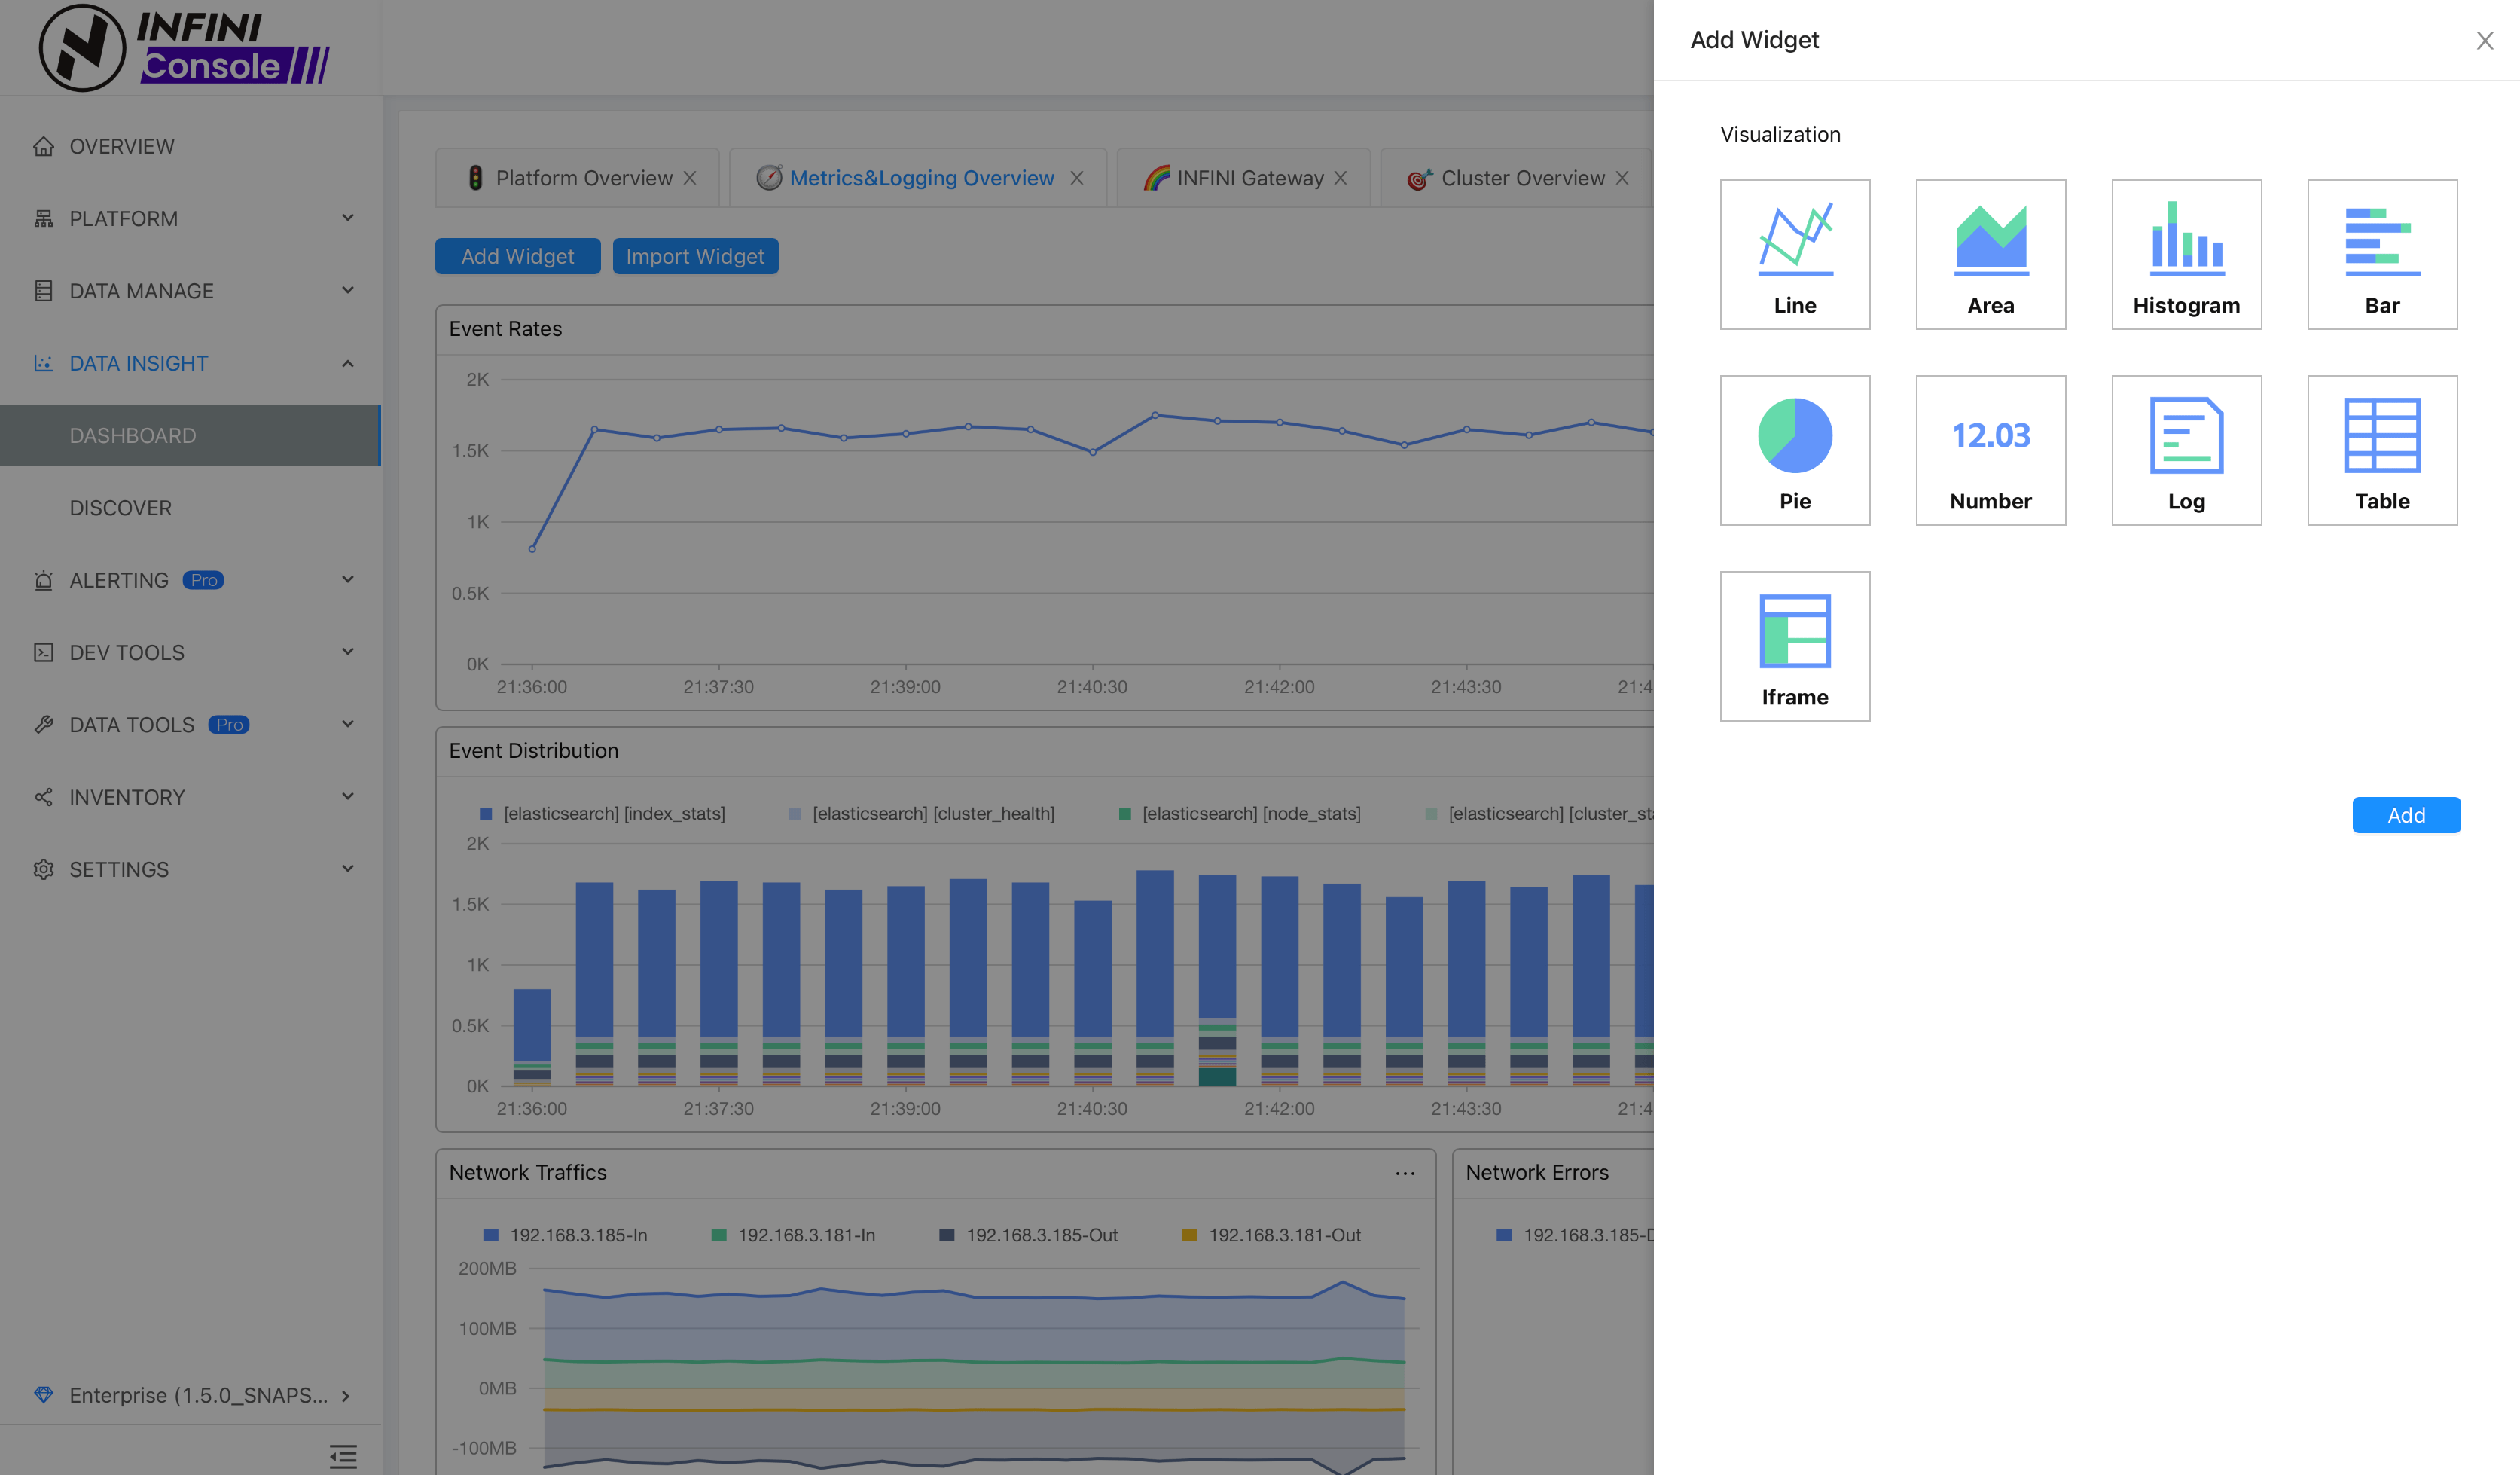Close the Add Widget panel

(2485, 40)
